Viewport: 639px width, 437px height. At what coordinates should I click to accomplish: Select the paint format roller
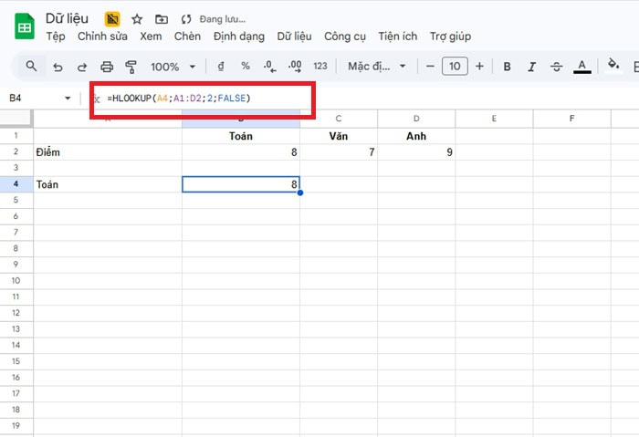tap(131, 67)
